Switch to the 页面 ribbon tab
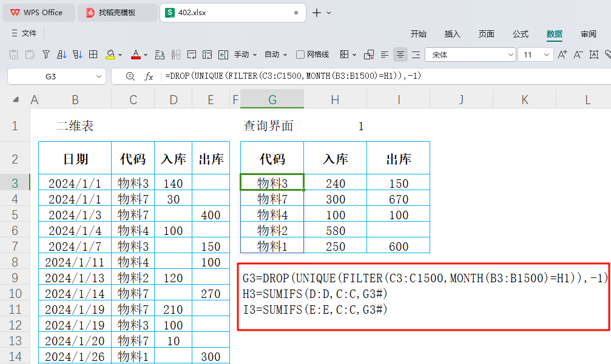The width and height of the screenshot is (611, 364). [x=486, y=34]
